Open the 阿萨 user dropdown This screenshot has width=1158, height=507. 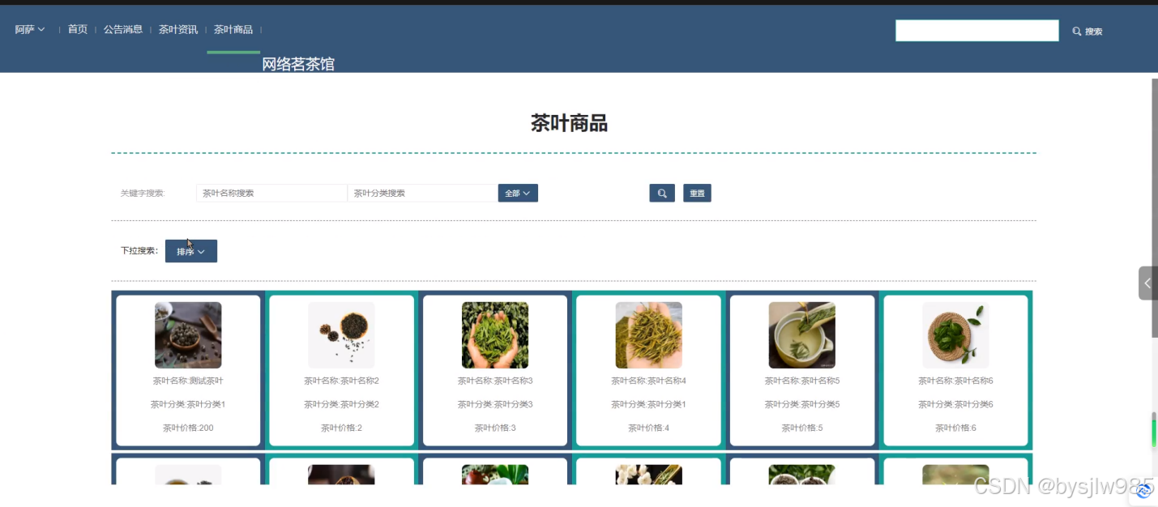pyautogui.click(x=30, y=30)
